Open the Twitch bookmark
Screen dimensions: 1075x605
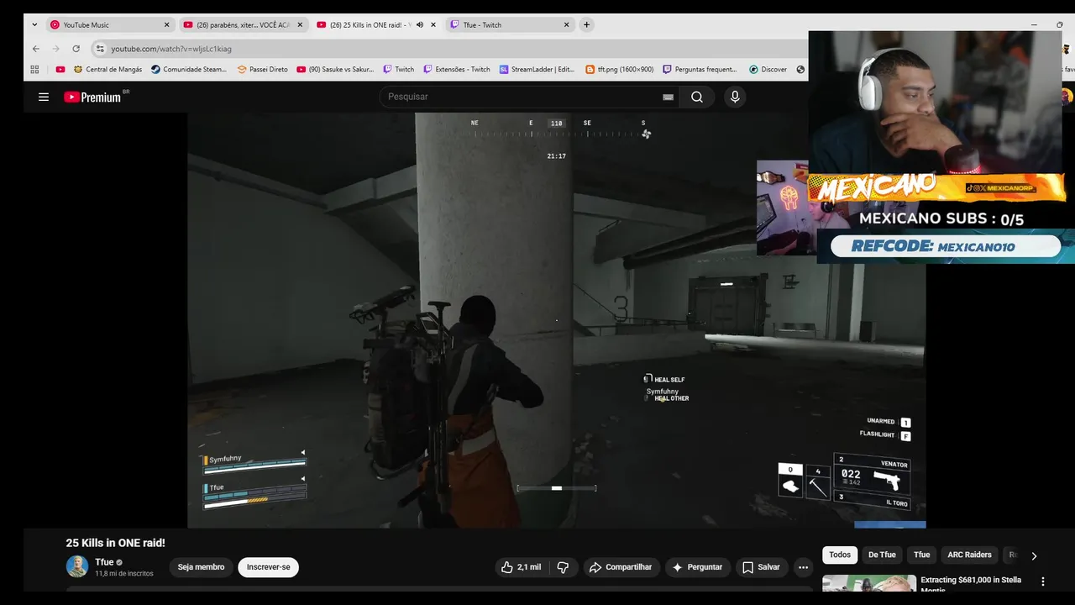click(399, 70)
